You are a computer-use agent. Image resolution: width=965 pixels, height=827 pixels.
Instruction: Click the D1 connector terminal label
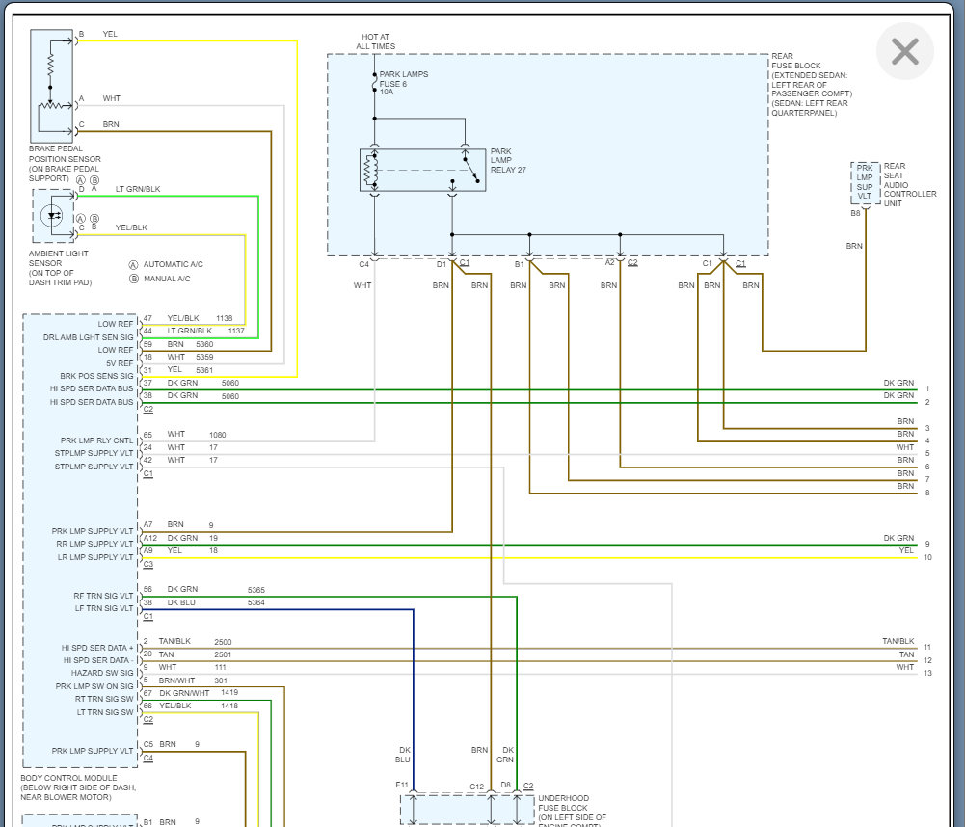(x=442, y=265)
